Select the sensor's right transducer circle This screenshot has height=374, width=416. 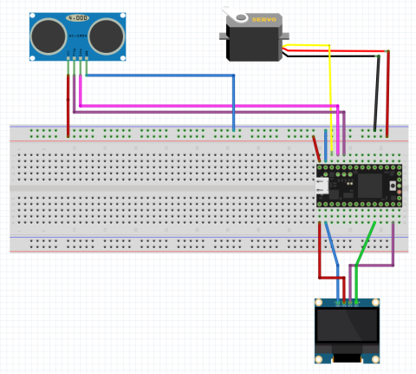point(107,36)
